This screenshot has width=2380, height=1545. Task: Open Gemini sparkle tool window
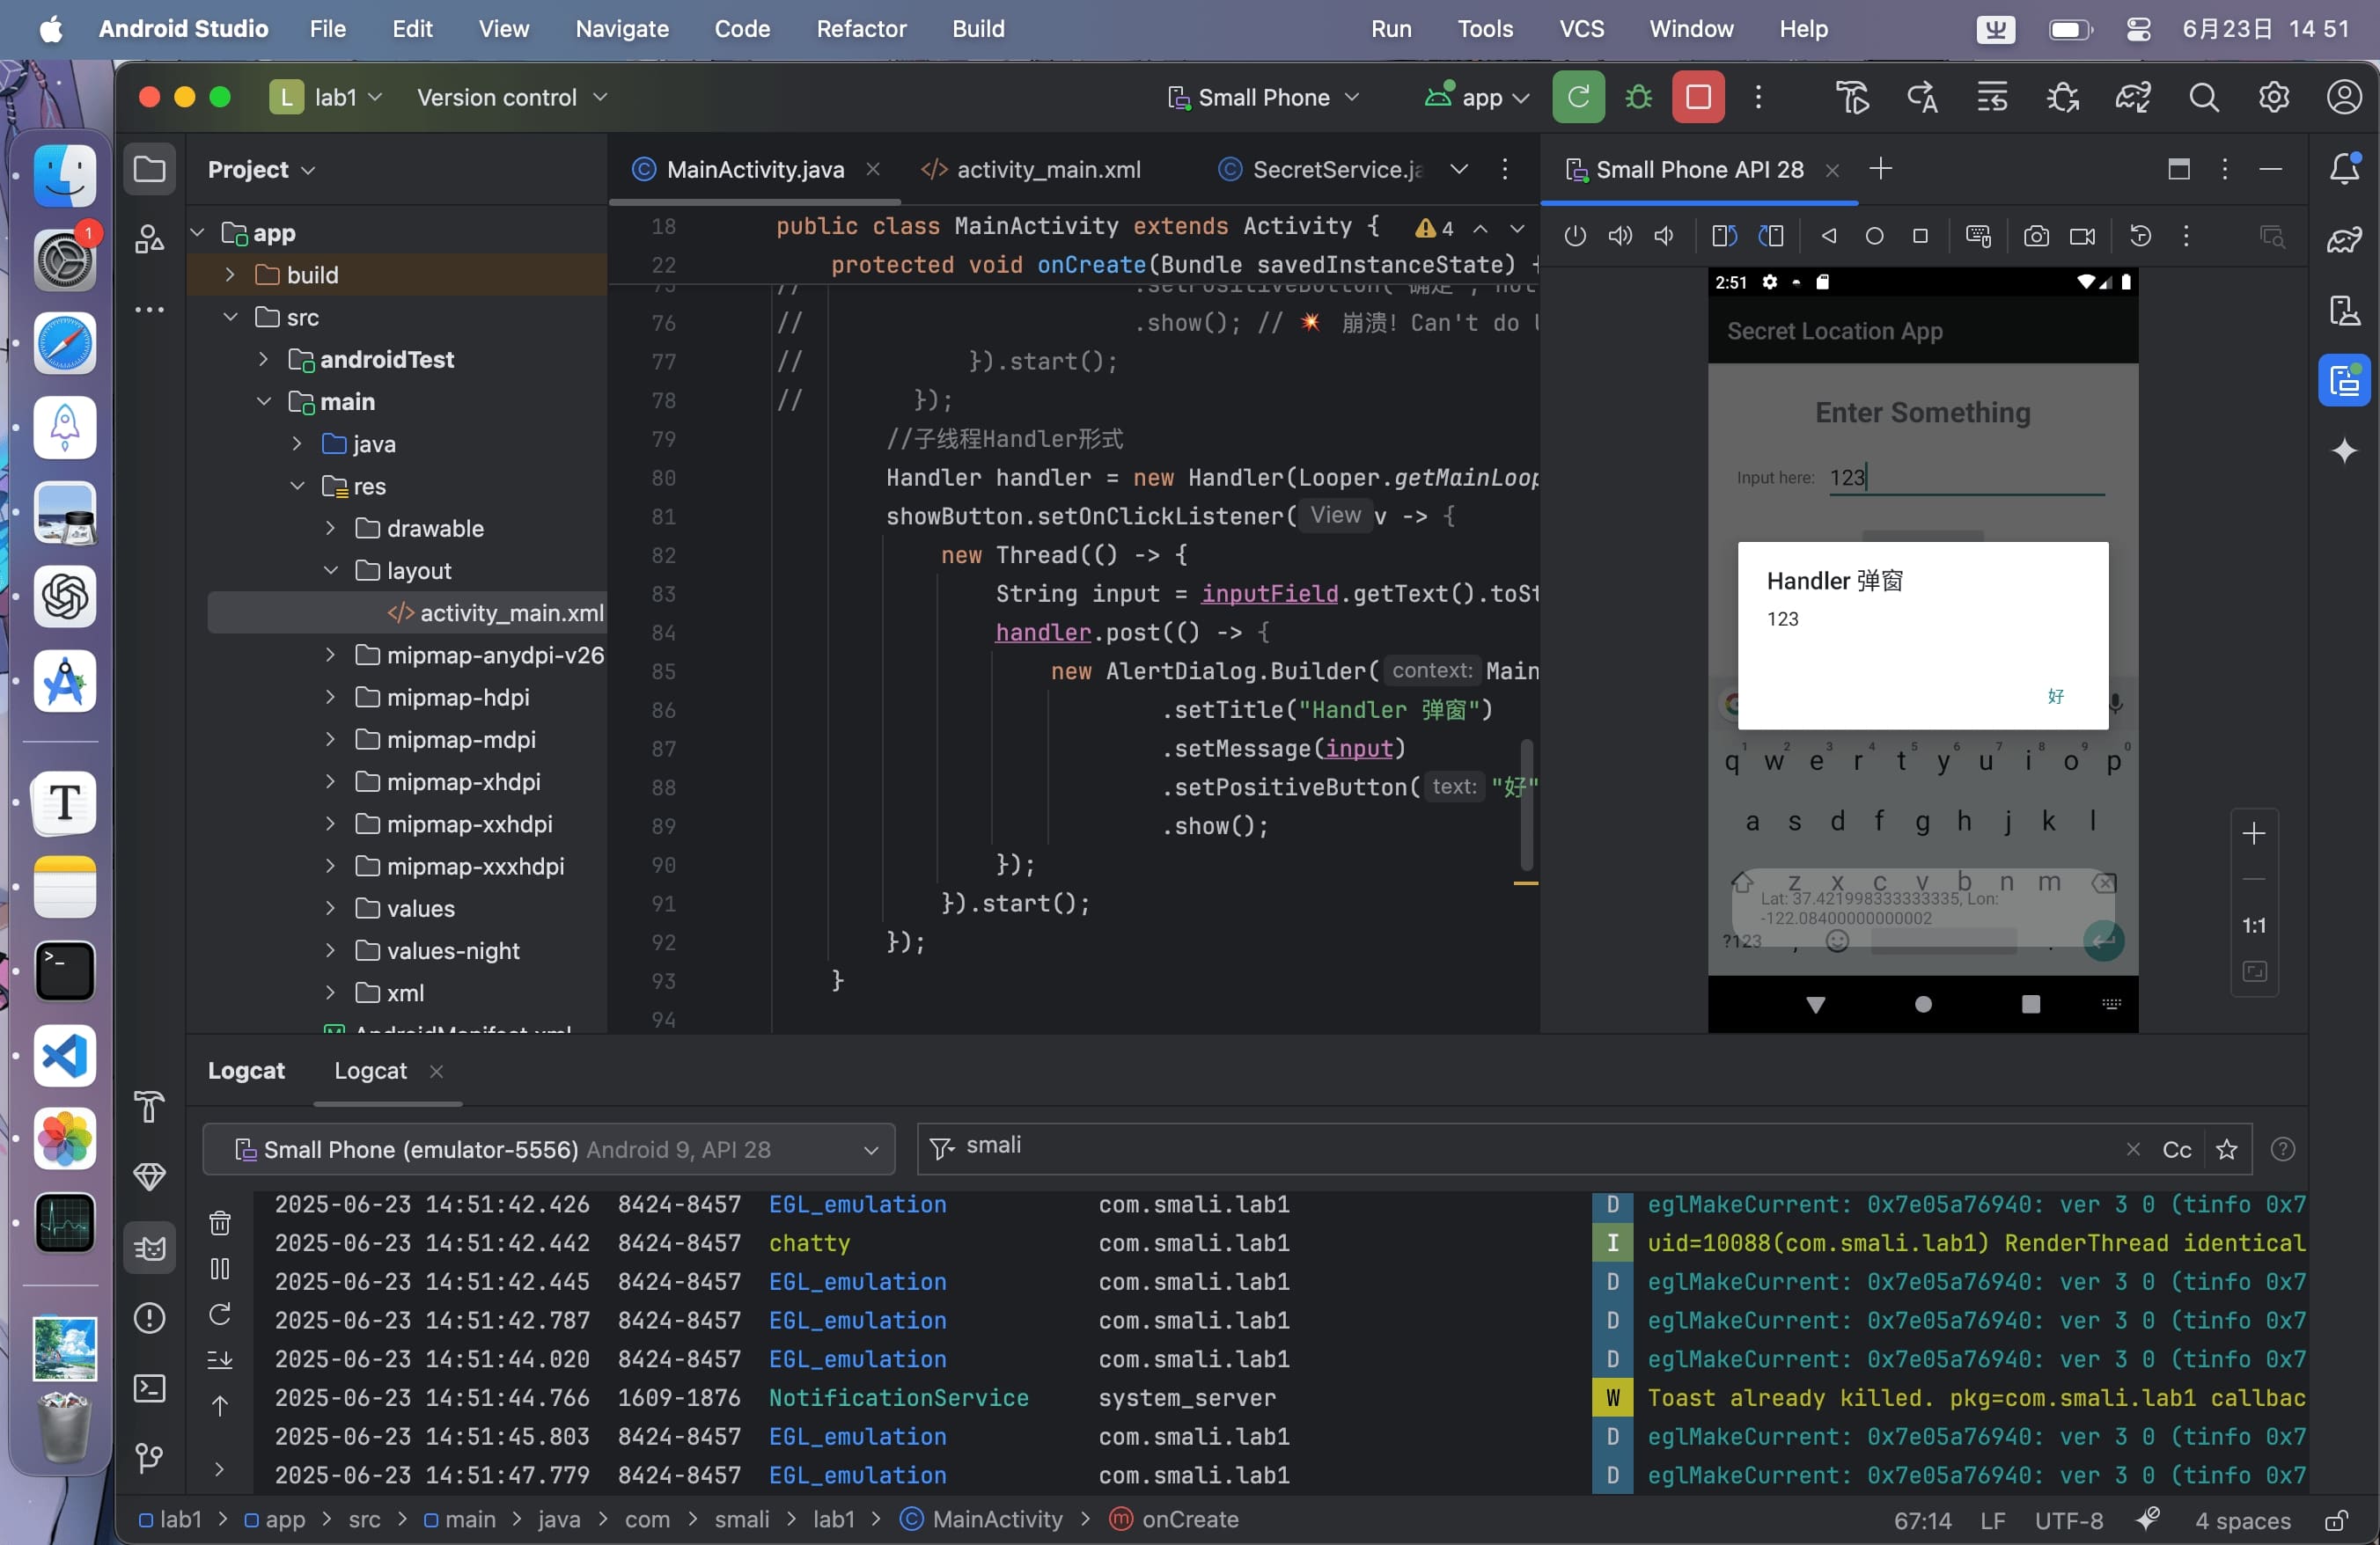(x=2343, y=450)
